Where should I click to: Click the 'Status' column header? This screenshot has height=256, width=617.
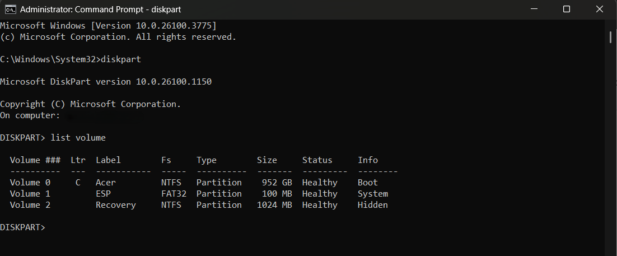pos(317,160)
